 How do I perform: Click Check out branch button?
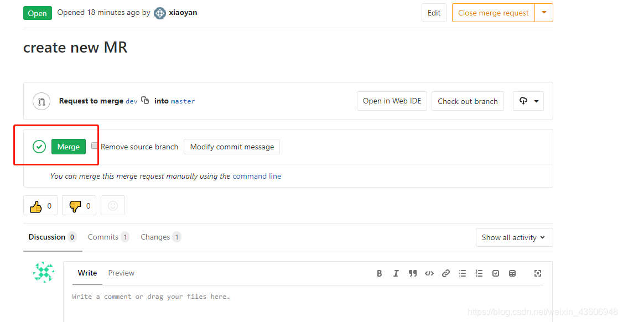(x=468, y=101)
